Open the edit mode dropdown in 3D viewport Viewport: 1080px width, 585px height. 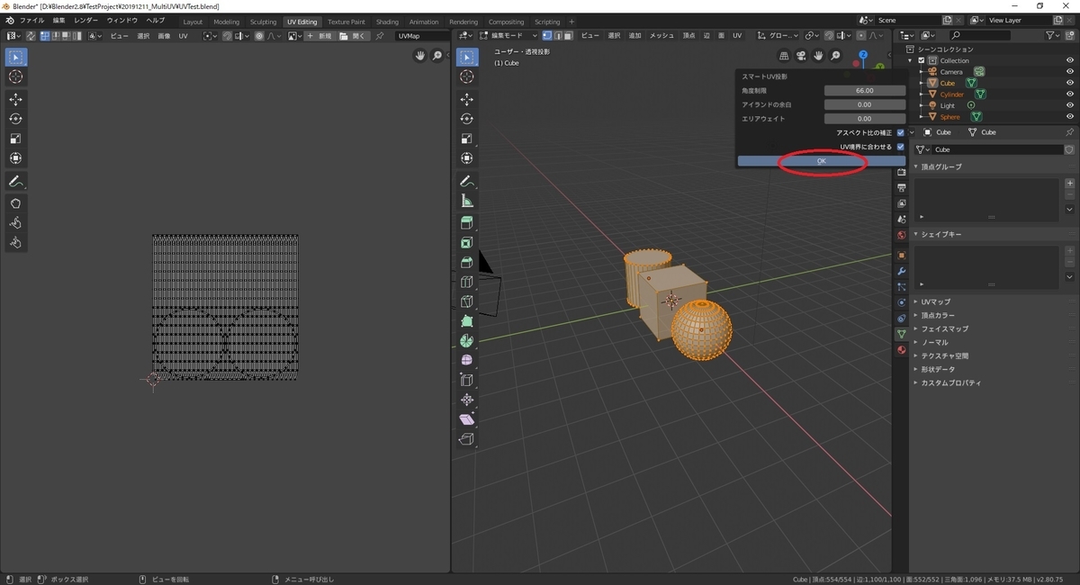point(508,35)
